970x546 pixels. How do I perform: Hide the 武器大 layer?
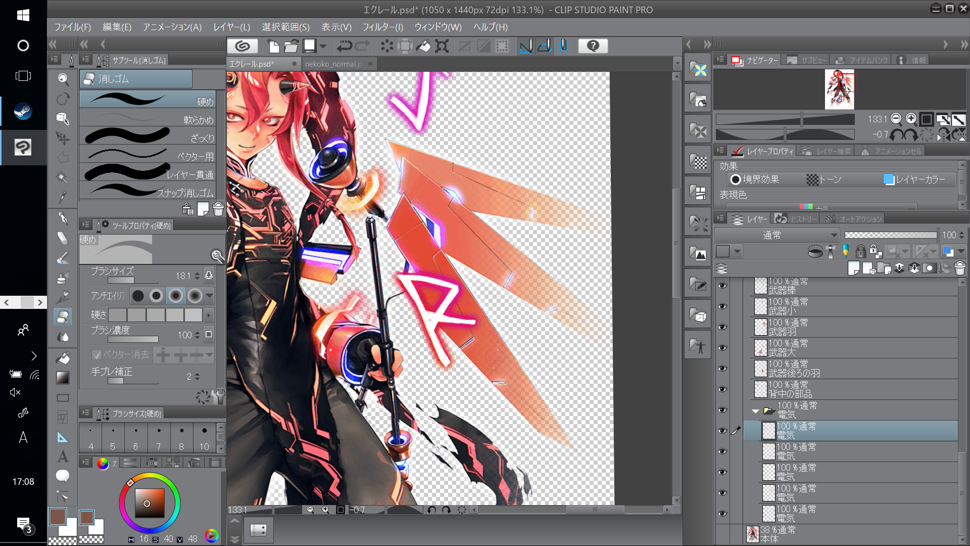tap(722, 348)
